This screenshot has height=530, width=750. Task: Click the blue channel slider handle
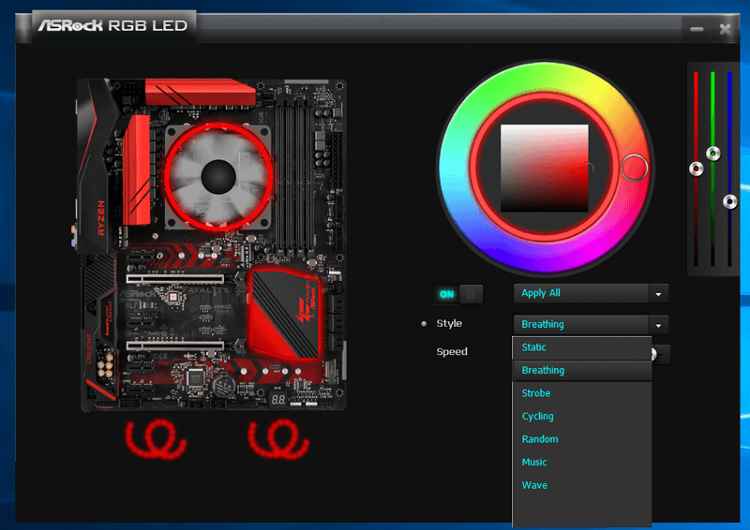pos(730,201)
